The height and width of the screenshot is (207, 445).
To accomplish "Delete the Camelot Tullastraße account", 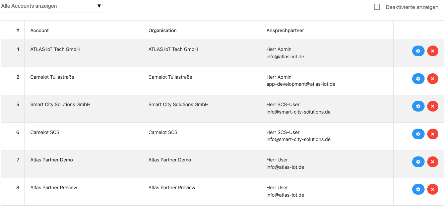I will tap(433, 79).
